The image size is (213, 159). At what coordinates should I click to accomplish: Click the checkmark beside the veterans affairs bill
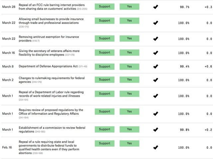155,53
